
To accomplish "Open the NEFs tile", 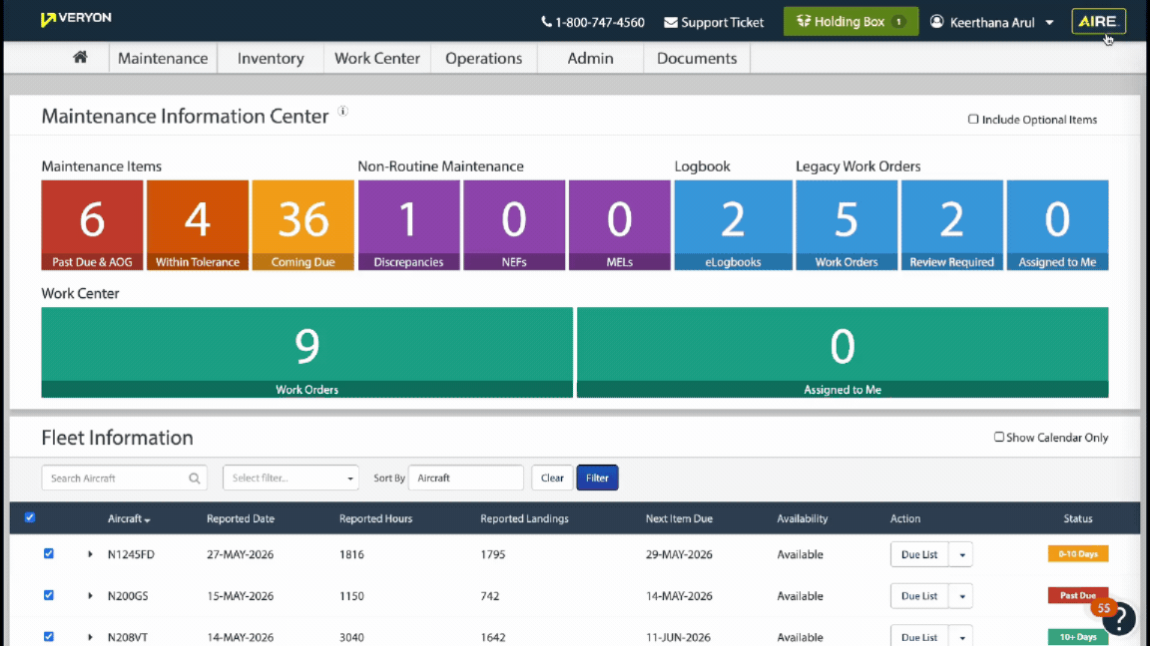I will tap(514, 225).
